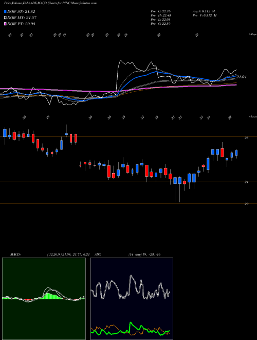Select the 'DOW MT: 21.57' legend text

pos(22,18)
